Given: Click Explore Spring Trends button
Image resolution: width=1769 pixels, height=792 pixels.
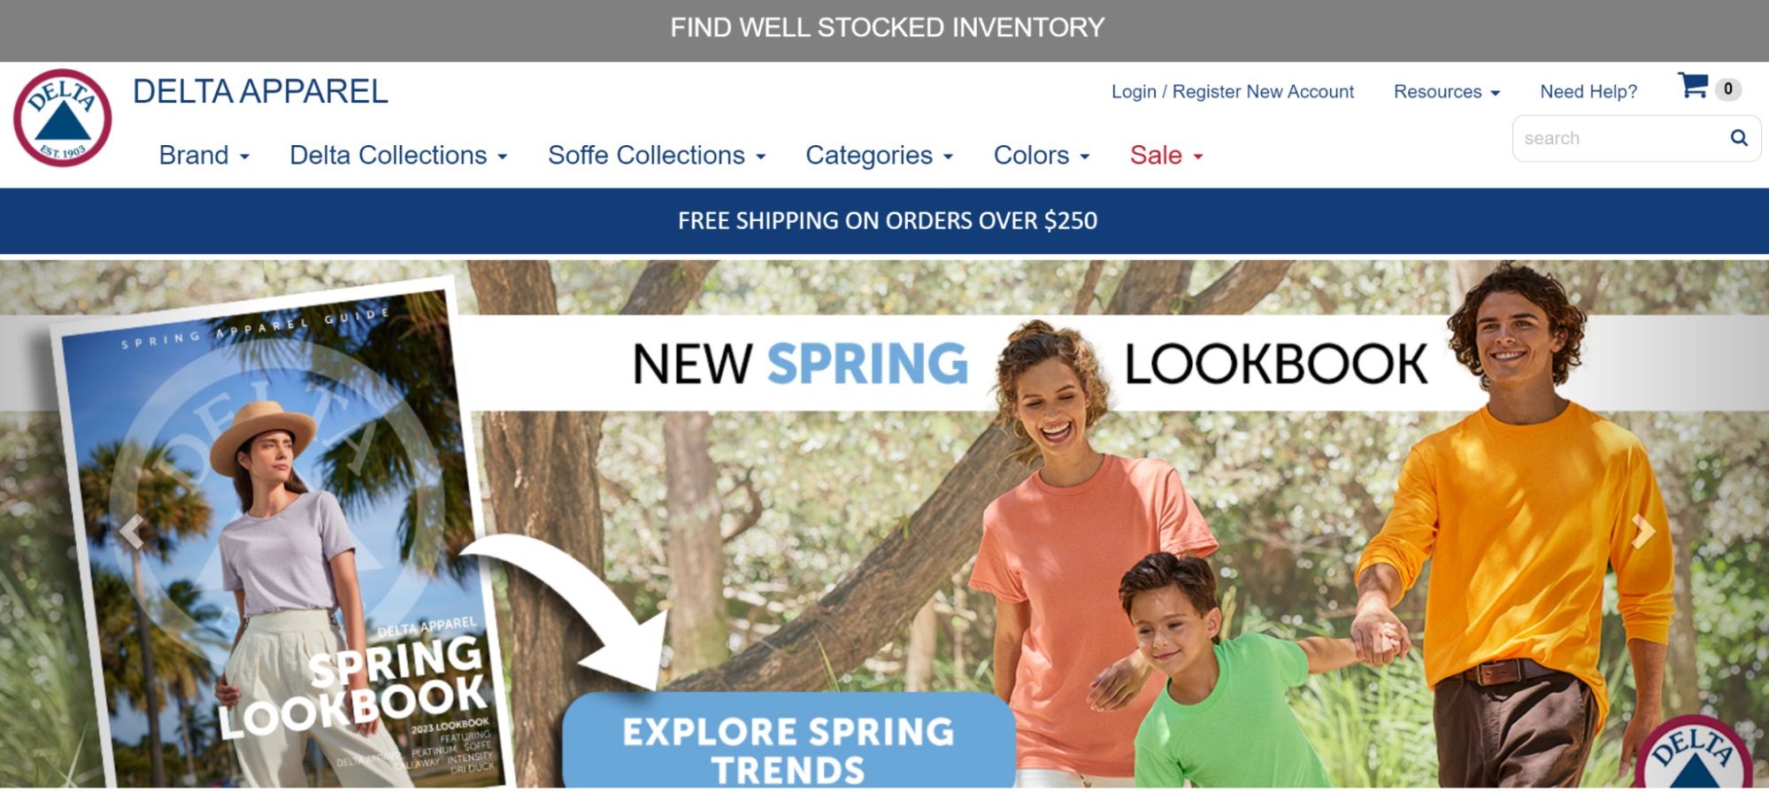Looking at the screenshot, I should [x=788, y=742].
